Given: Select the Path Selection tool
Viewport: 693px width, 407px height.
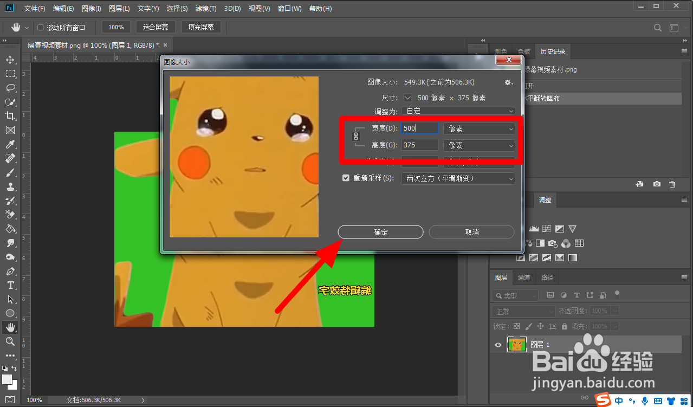Looking at the screenshot, I should coord(10,299).
